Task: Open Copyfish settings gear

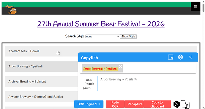Action: (x=180, y=57)
